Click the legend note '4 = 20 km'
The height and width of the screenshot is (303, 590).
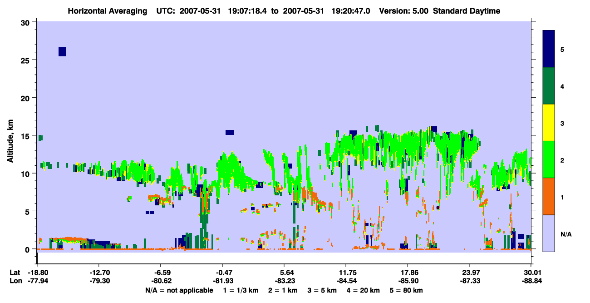364,290
